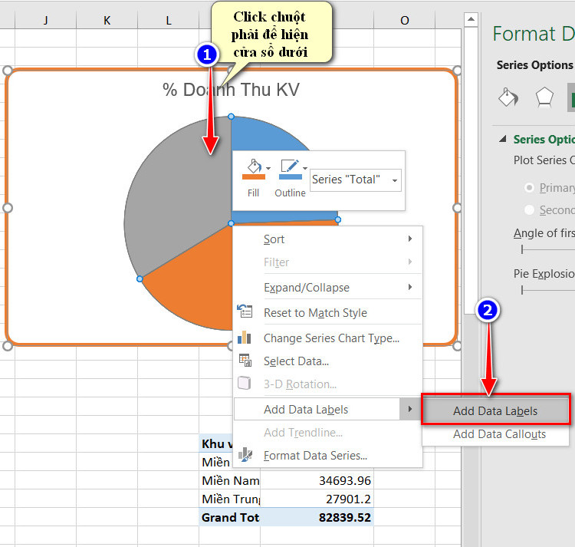575x547 pixels.
Task: Click the Miền Nam cell
Action: click(x=229, y=480)
